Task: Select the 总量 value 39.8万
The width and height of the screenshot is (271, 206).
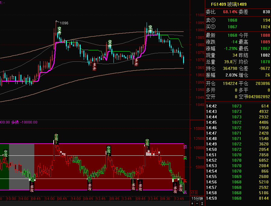Action: pyautogui.click(x=230, y=62)
